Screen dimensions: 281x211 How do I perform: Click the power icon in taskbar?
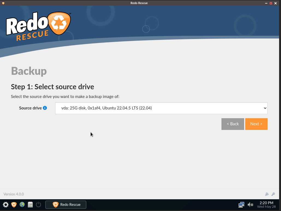(39, 204)
